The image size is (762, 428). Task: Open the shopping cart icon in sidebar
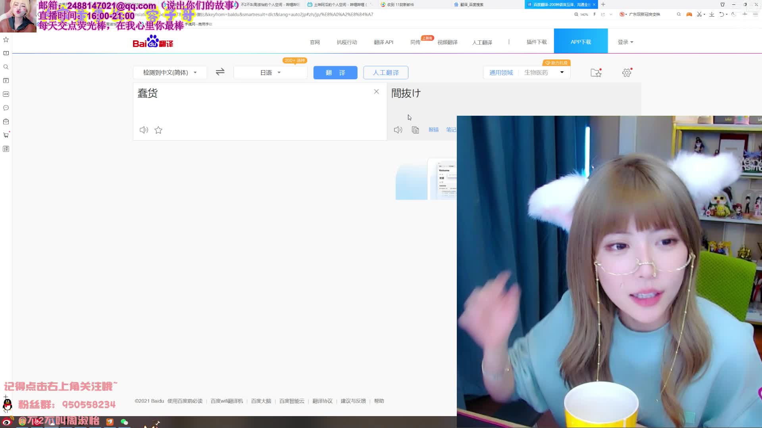click(x=6, y=135)
